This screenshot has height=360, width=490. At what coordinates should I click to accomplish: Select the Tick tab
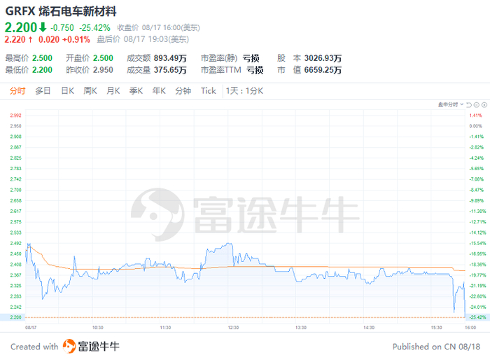(209, 91)
